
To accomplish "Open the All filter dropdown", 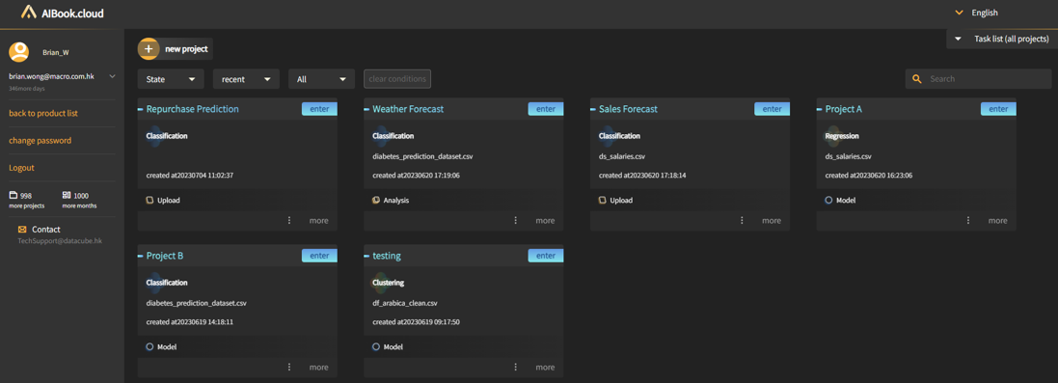I will [322, 79].
